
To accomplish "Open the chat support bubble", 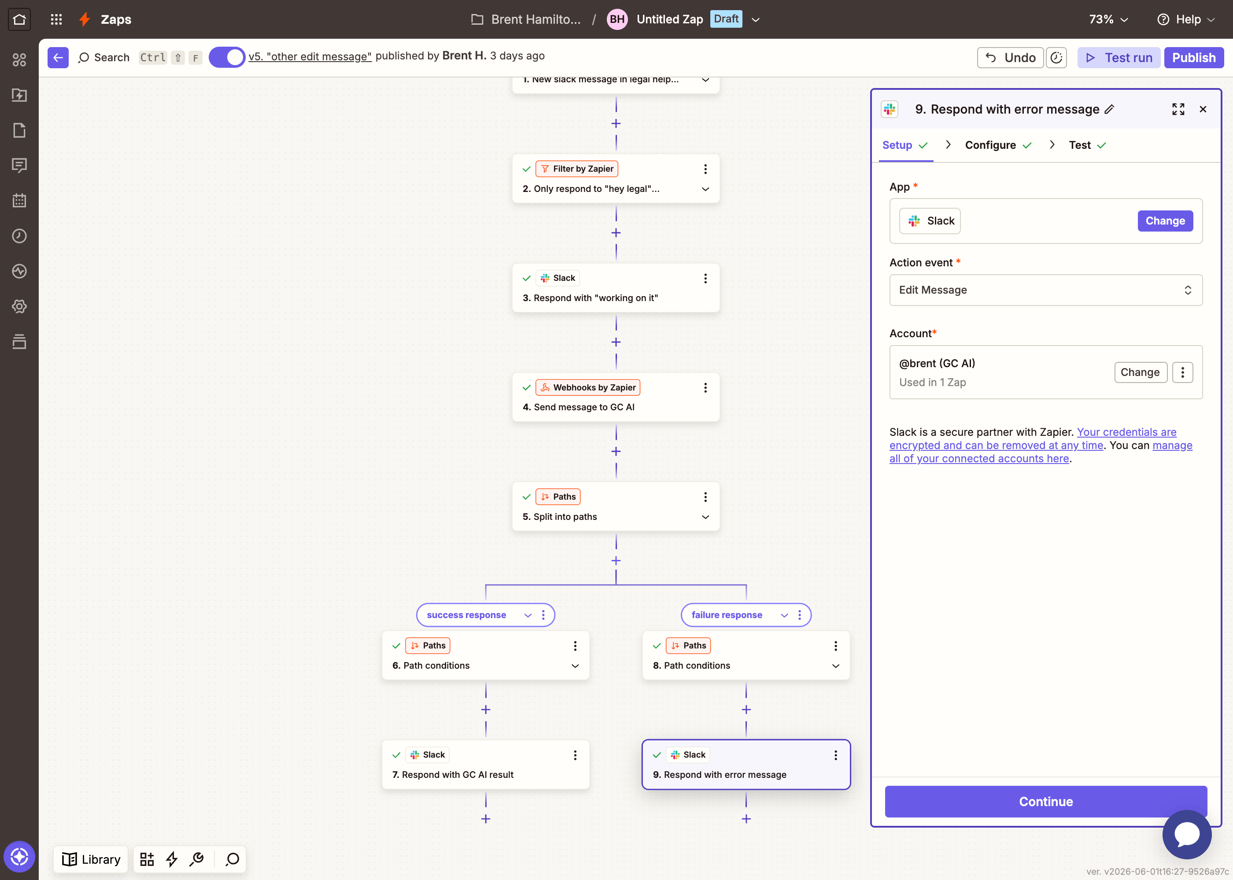I will click(x=1187, y=835).
